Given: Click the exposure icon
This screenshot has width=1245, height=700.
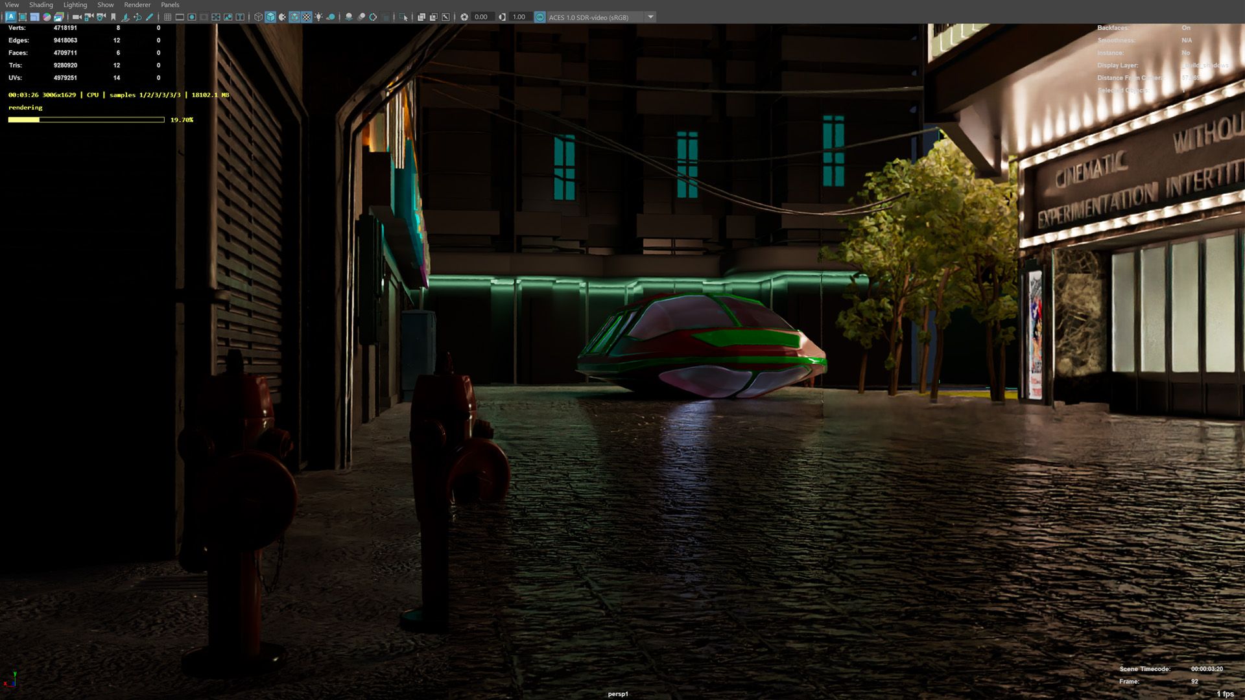Looking at the screenshot, I should [x=464, y=17].
